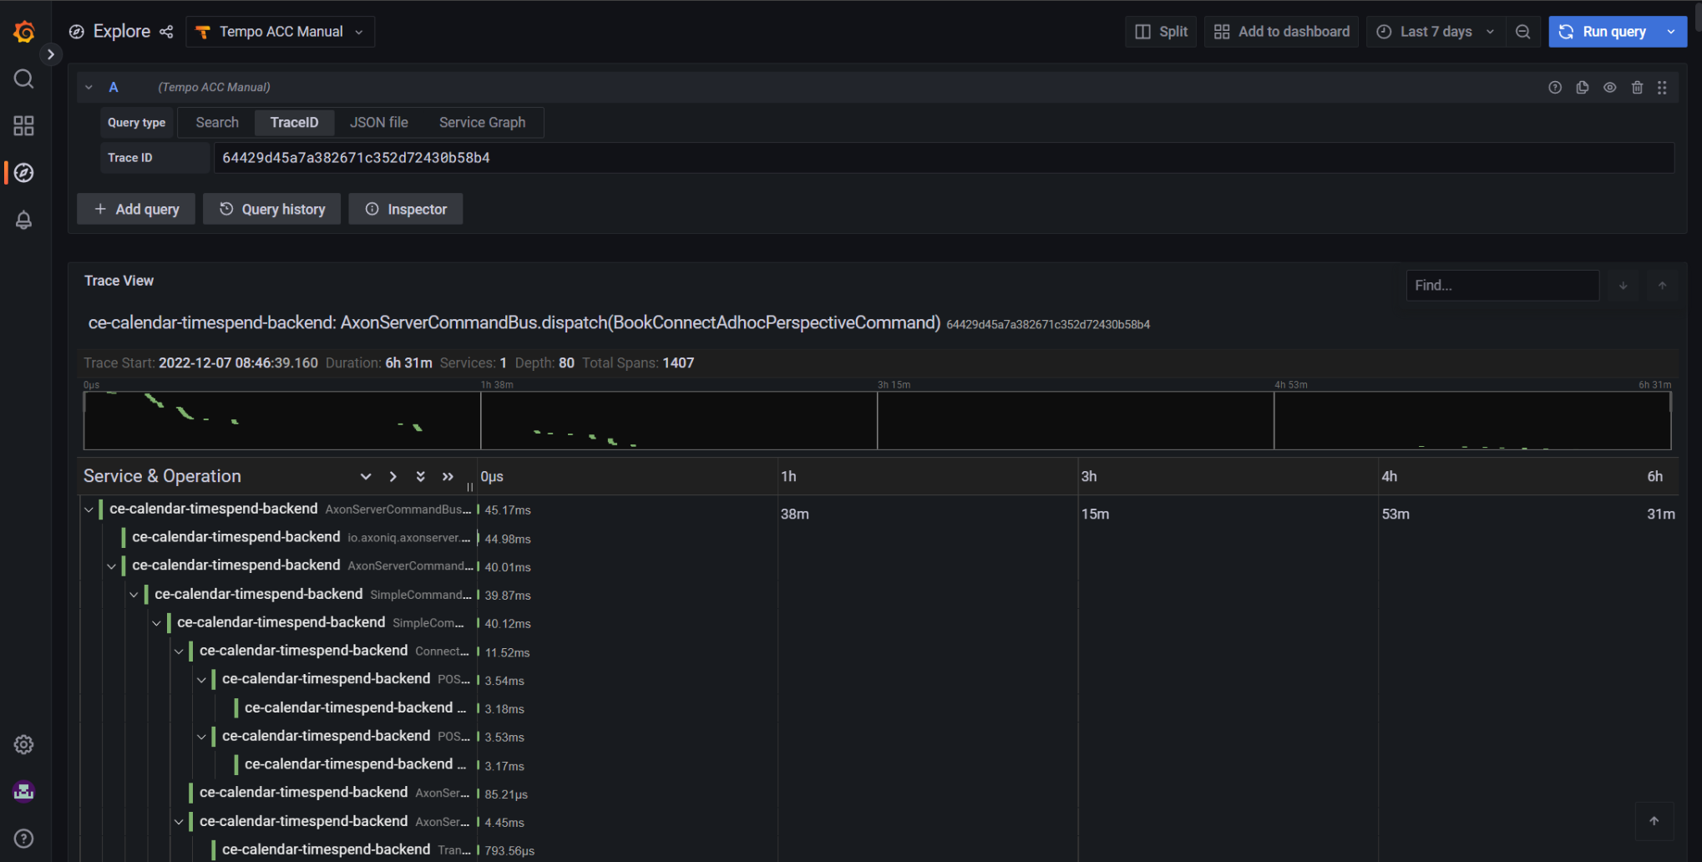
Task: Open the Alerting bell icon
Action: click(x=24, y=220)
